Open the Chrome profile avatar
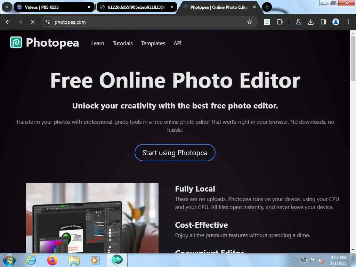Screen dimensions: 356x267 coord(336,22)
